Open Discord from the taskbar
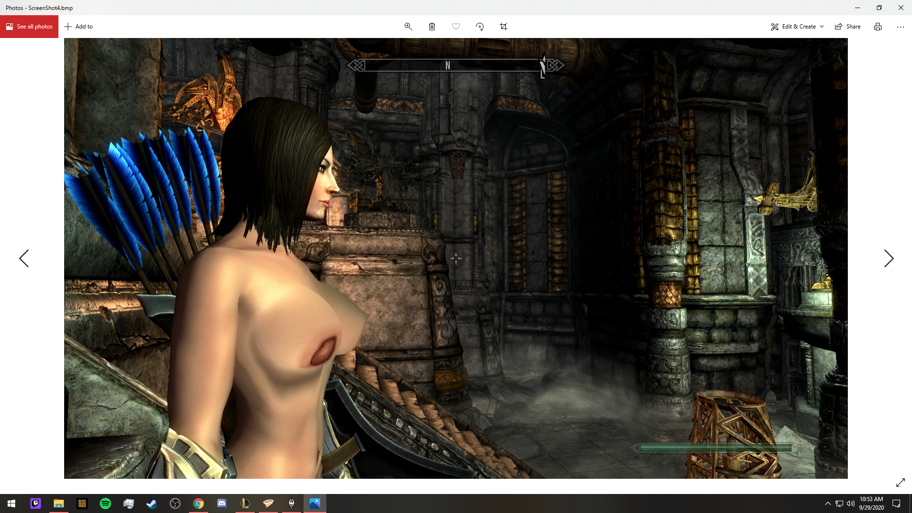Image resolution: width=912 pixels, height=513 pixels. click(222, 503)
